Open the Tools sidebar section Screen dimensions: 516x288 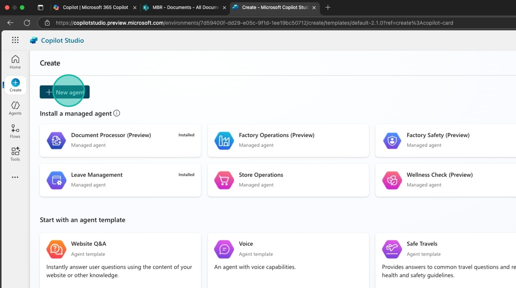pyautogui.click(x=15, y=154)
